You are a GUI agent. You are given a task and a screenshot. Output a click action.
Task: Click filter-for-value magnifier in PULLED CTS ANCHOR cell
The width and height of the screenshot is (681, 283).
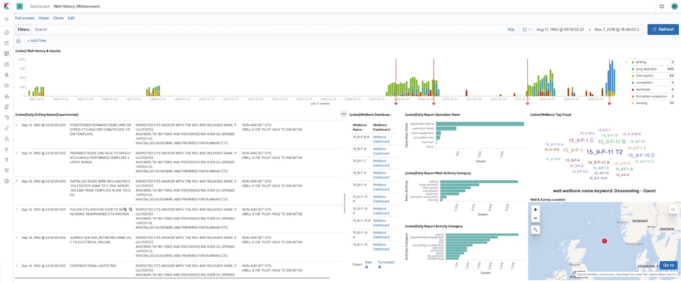pos(124,209)
